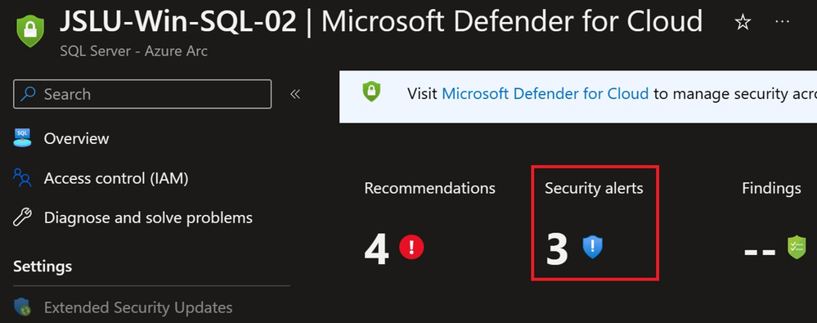Click the banner's green shield icon
This screenshot has width=817, height=323.
(x=371, y=92)
